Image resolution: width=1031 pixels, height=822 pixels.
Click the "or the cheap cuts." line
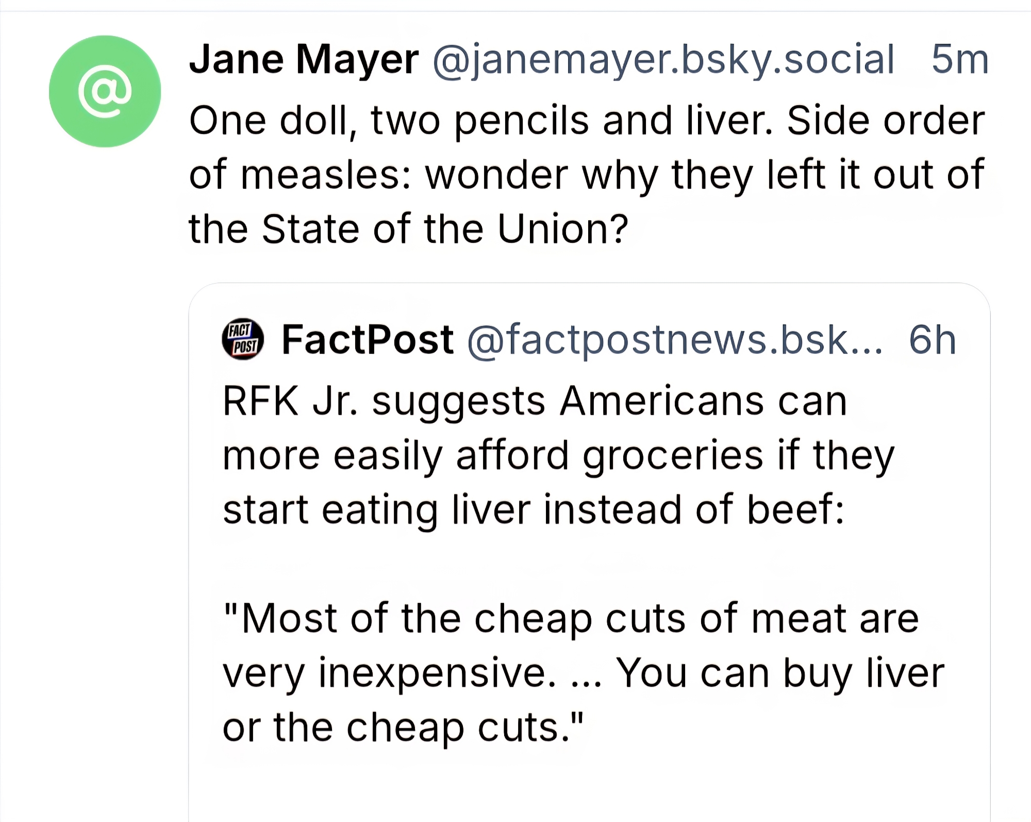pyautogui.click(x=404, y=727)
